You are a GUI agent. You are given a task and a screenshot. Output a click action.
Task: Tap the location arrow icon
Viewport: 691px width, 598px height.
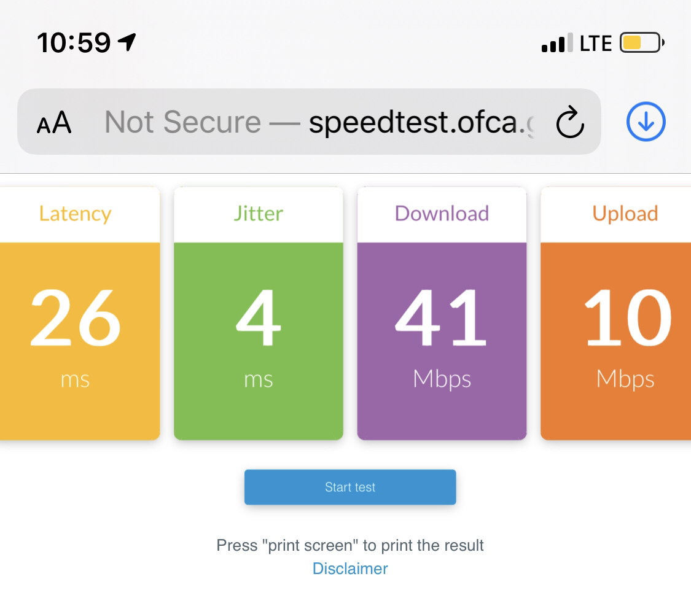[127, 43]
